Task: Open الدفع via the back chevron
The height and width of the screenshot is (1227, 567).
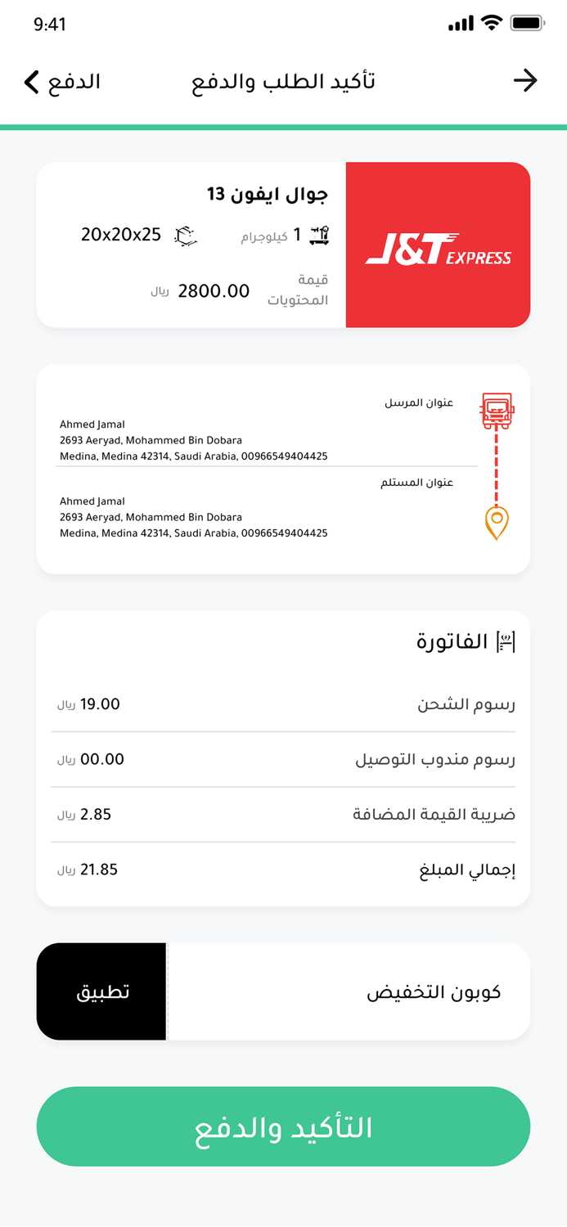Action: tap(31, 82)
